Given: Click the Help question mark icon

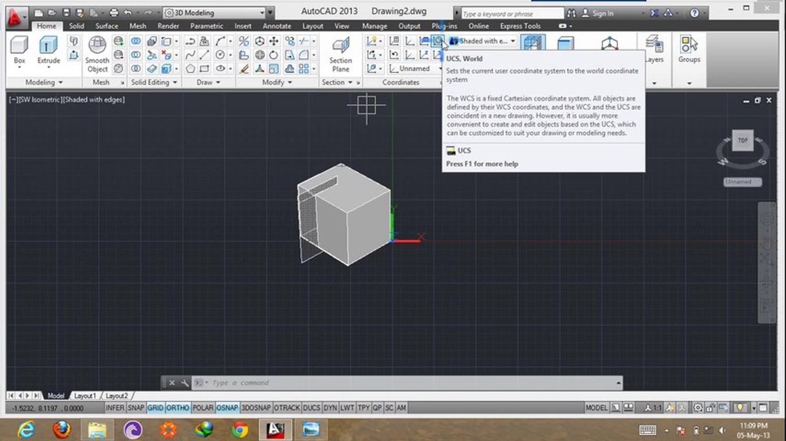Looking at the screenshot, I should (x=695, y=13).
